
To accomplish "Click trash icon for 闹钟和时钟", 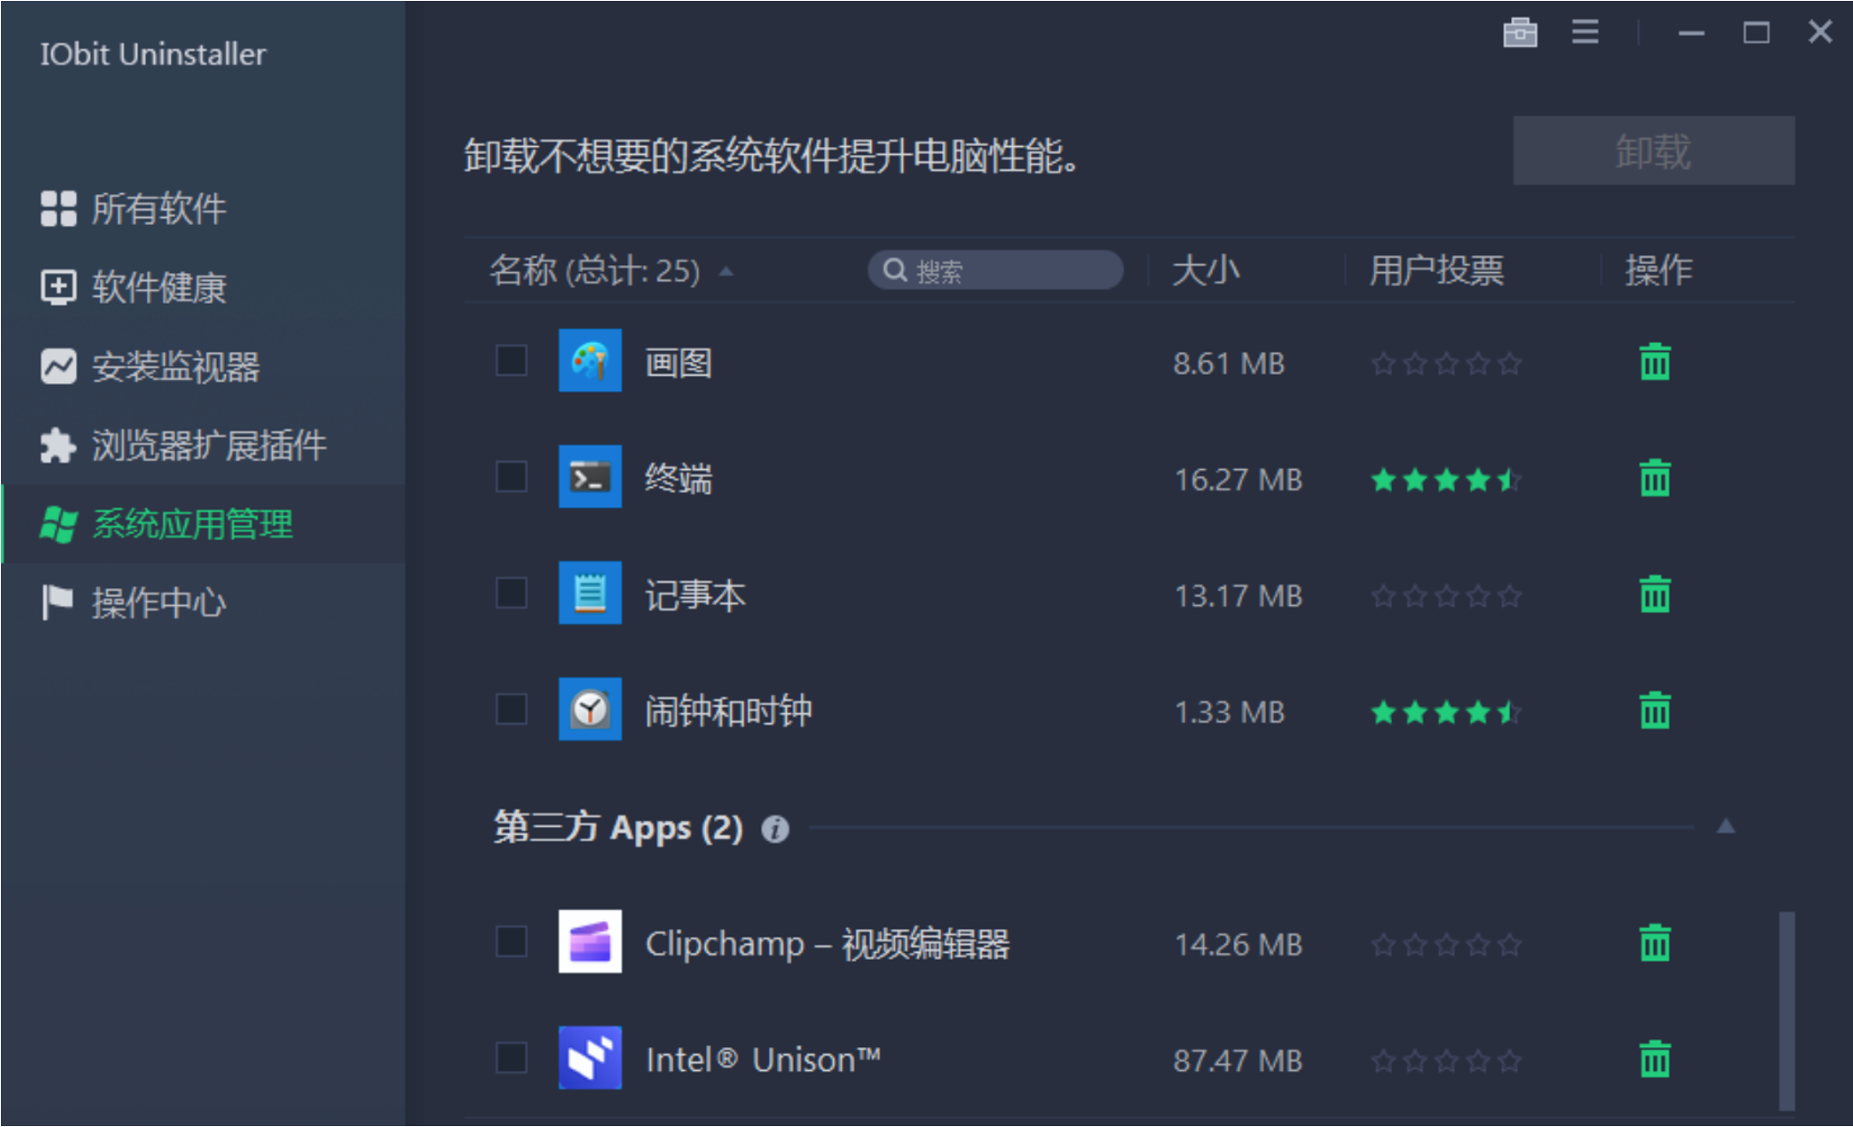I will [x=1654, y=710].
